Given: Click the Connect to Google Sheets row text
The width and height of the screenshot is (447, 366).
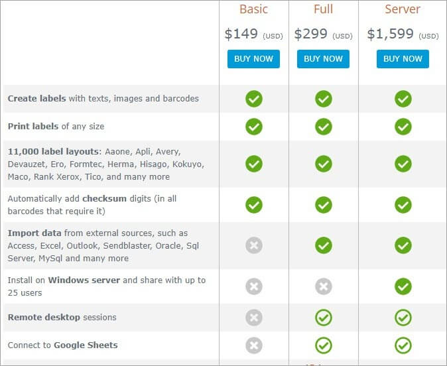Looking at the screenshot, I should point(63,345).
